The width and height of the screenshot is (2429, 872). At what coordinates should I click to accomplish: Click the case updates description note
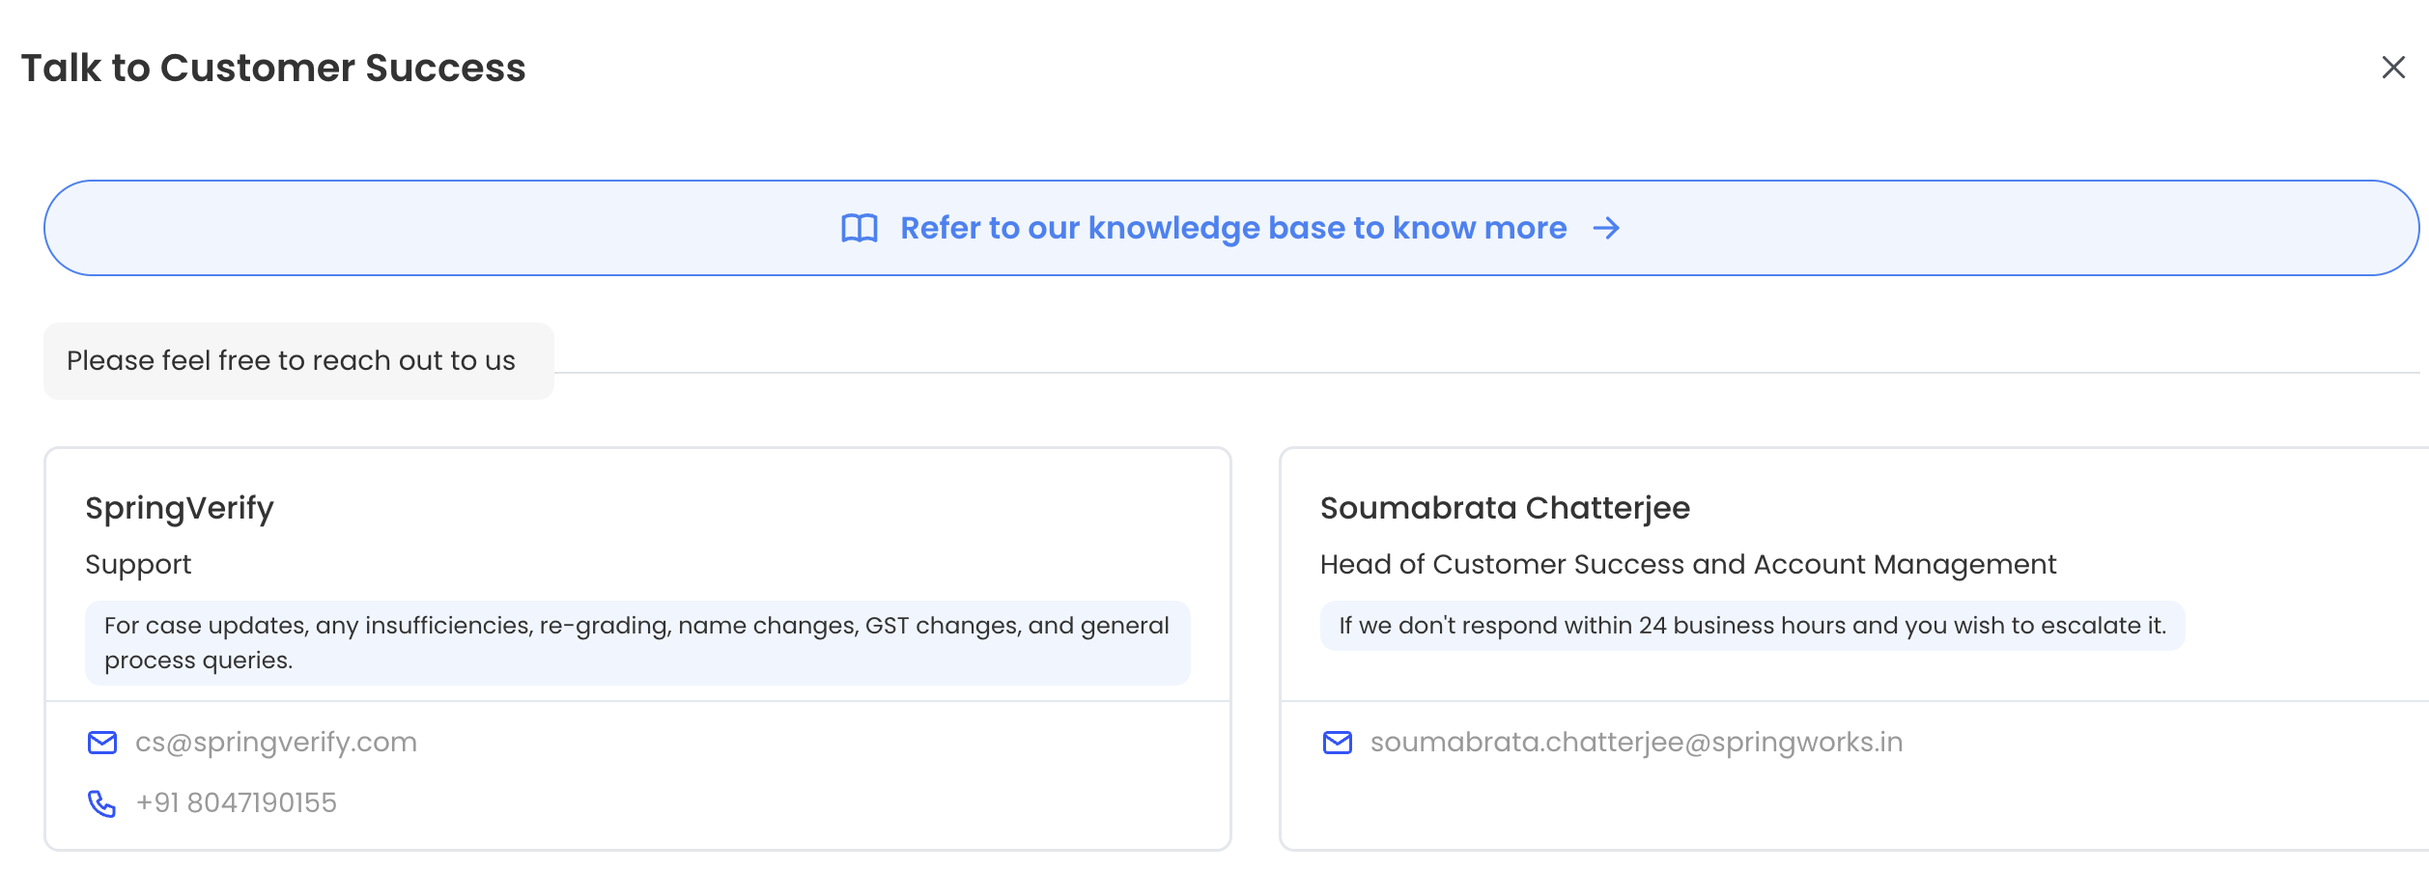(637, 643)
